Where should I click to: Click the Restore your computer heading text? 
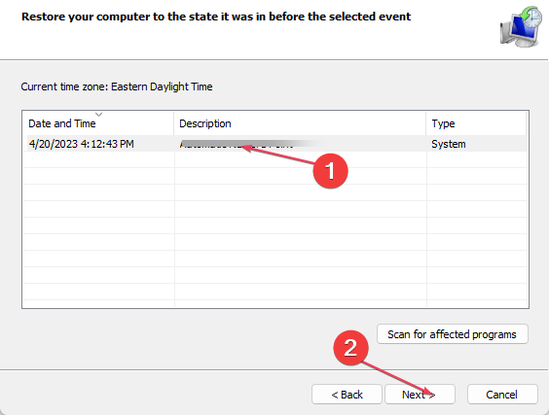pos(216,17)
